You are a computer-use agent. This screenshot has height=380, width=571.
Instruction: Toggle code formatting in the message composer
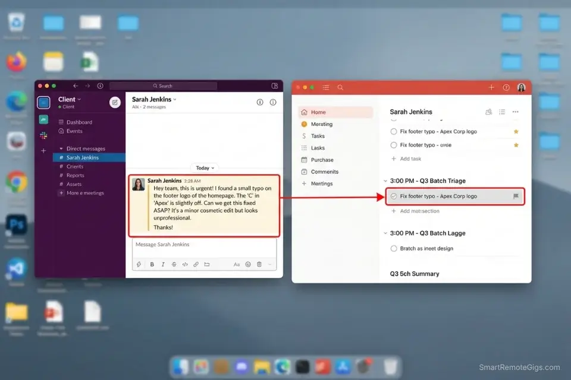(x=185, y=264)
